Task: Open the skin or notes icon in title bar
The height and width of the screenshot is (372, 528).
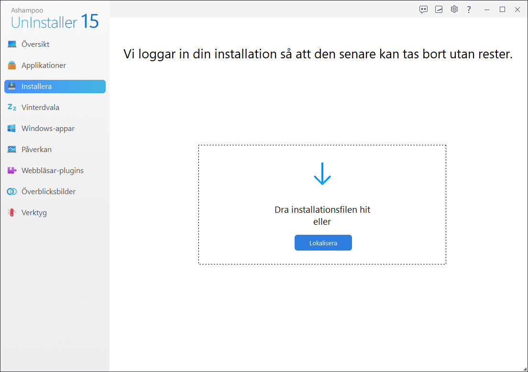Action: coord(439,10)
